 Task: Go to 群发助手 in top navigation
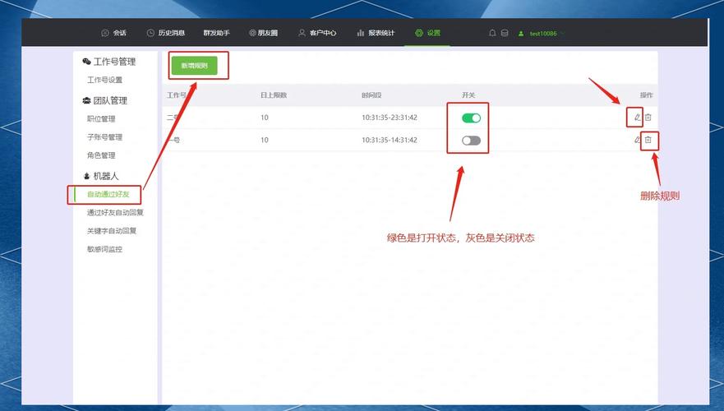pyautogui.click(x=216, y=33)
